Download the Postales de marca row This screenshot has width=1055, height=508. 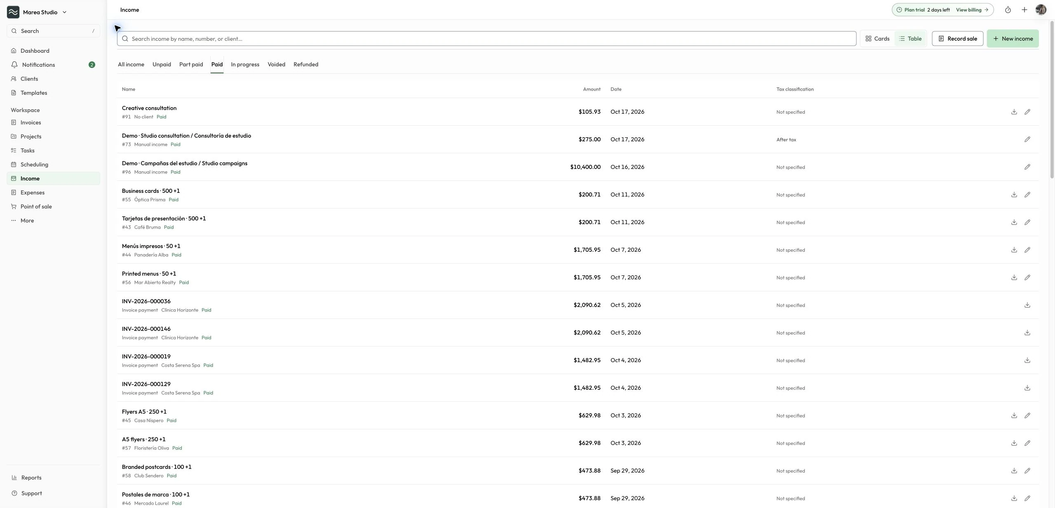tap(1014, 498)
